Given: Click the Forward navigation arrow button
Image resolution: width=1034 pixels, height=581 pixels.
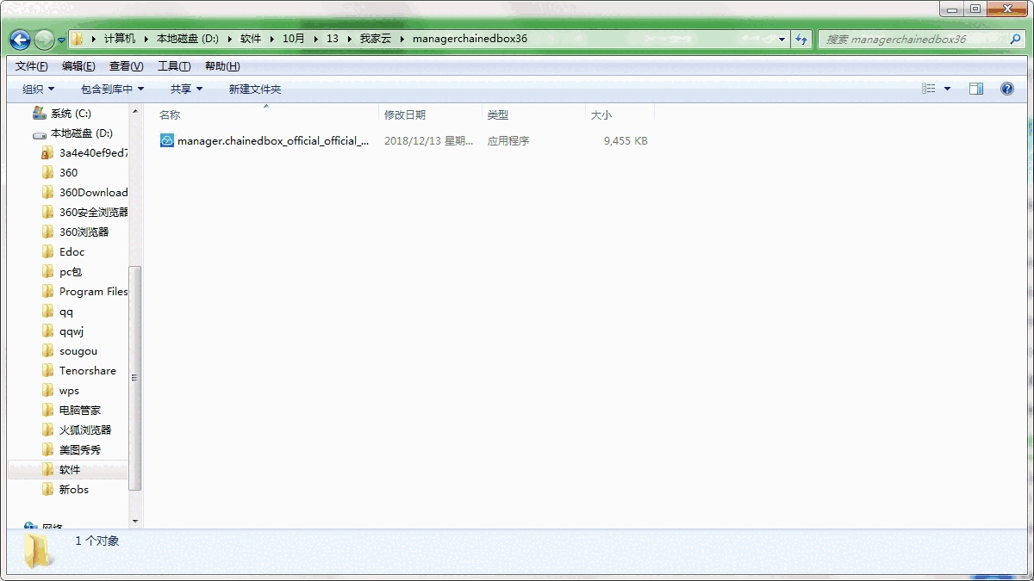Looking at the screenshot, I should 44,39.
